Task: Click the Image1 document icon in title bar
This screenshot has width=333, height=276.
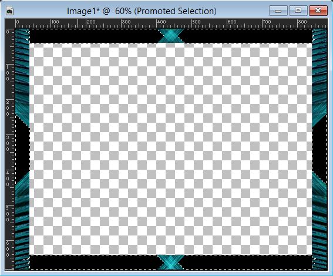Action: point(10,11)
